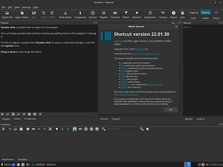Switch playlist to icons view

click(x=35, y=114)
